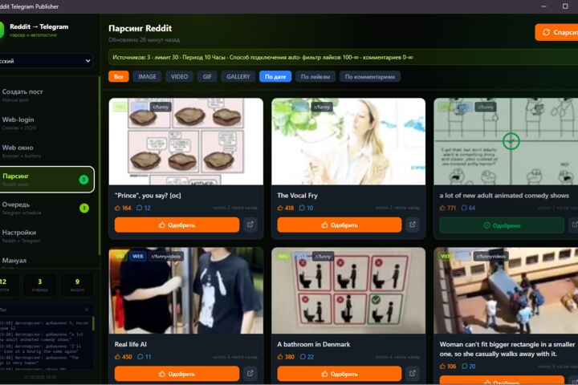Sort posts По комментариям
The width and height of the screenshot is (578, 385).
370,77
